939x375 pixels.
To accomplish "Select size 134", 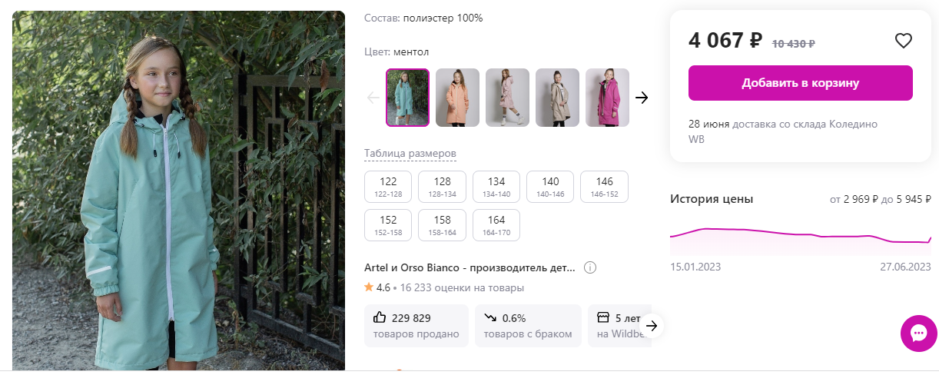I will pyautogui.click(x=496, y=187).
